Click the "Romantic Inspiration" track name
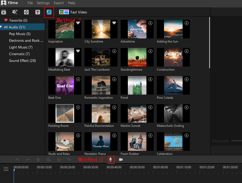Image resolution: width=242 pixels, height=183 pixels. pos(99,98)
